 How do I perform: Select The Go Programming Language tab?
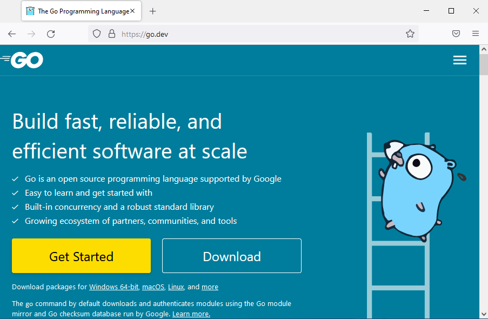pos(81,11)
